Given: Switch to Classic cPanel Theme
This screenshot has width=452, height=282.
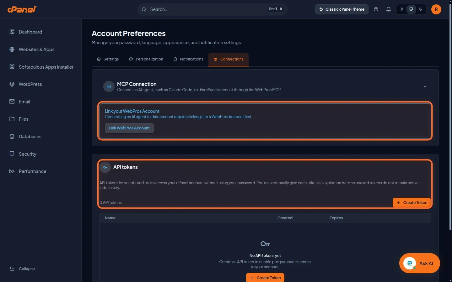Looking at the screenshot, I should coord(342,9).
